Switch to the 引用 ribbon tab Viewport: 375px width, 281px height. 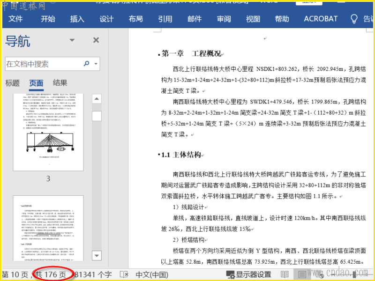tap(165, 19)
